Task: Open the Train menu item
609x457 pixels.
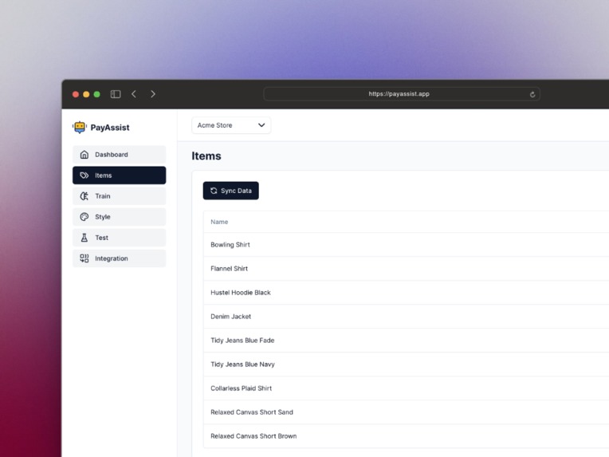Action: pyautogui.click(x=120, y=196)
